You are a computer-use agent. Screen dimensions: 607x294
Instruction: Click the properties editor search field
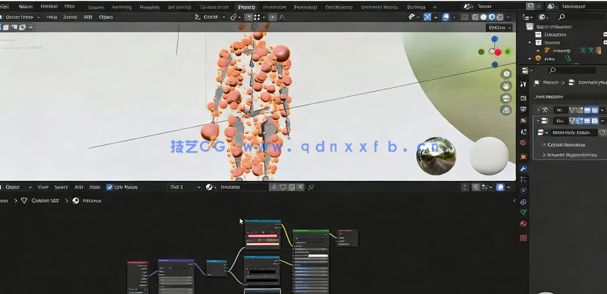pos(571,70)
